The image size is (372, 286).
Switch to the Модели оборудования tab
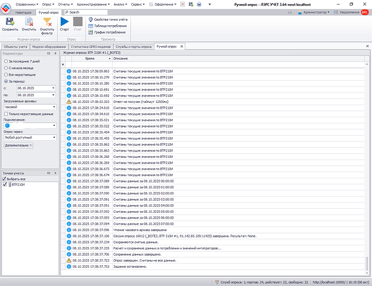pyautogui.click(x=52, y=46)
